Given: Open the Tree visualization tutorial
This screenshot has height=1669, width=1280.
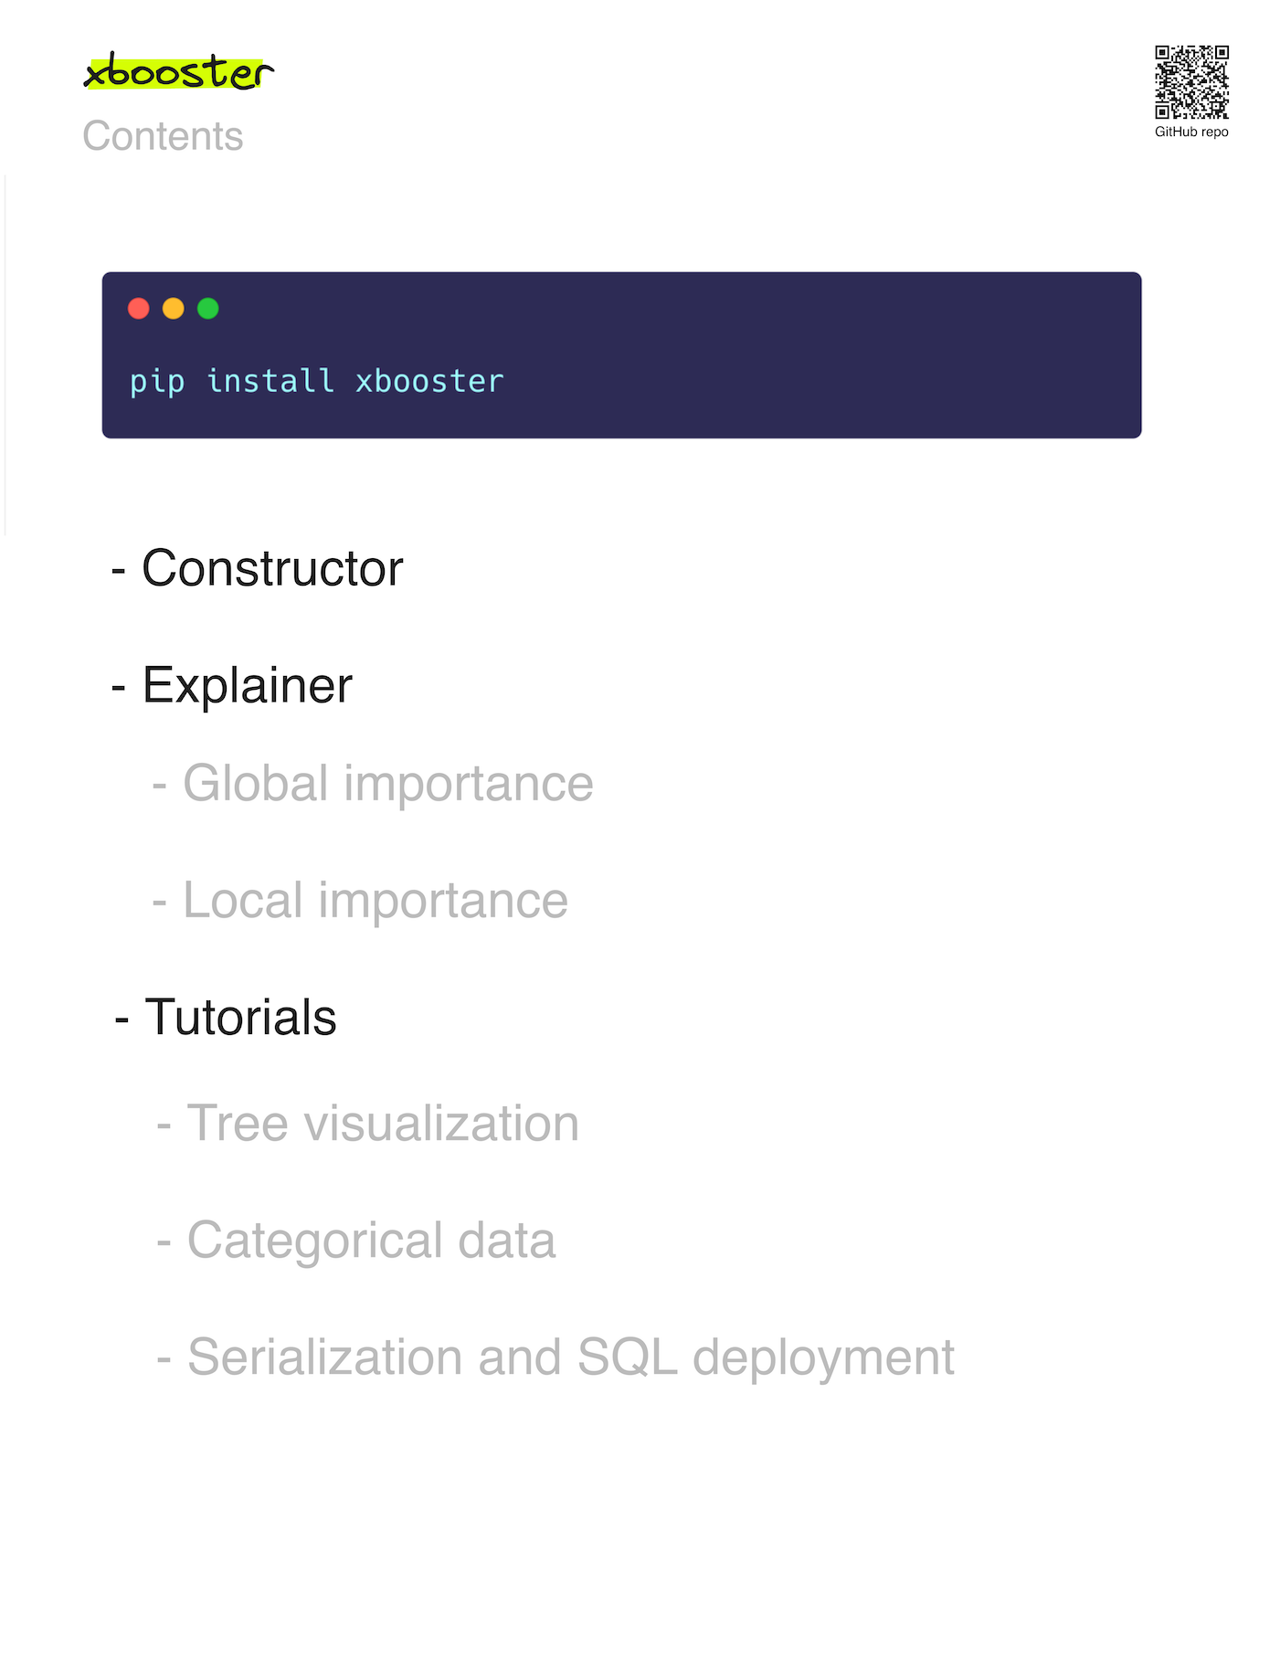Looking at the screenshot, I should pyautogui.click(x=382, y=1124).
